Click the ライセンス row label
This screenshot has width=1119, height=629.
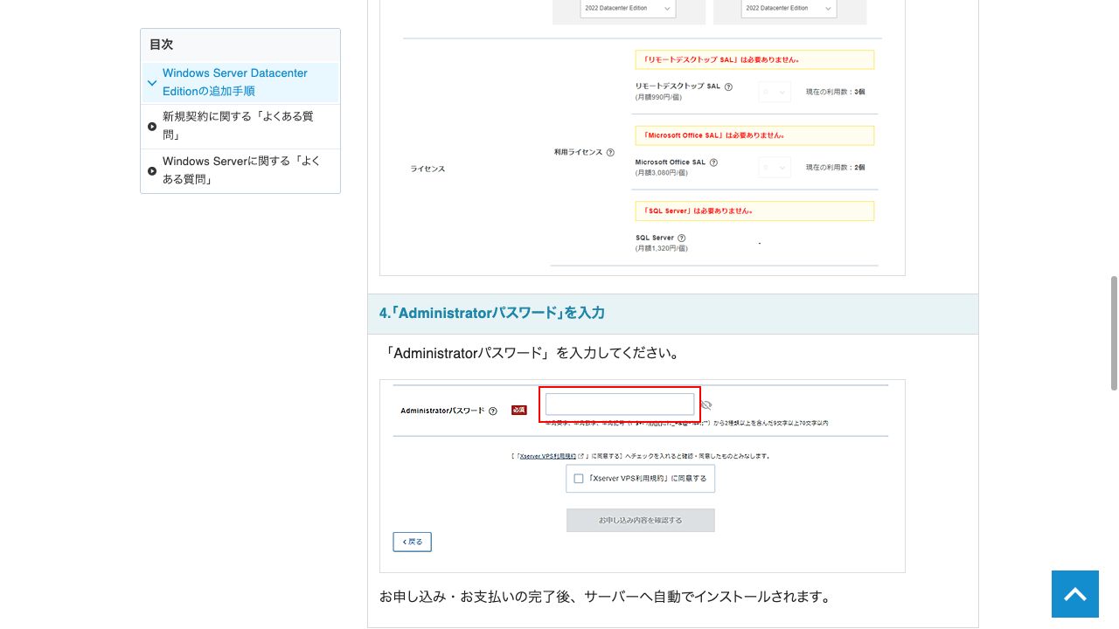click(x=427, y=169)
